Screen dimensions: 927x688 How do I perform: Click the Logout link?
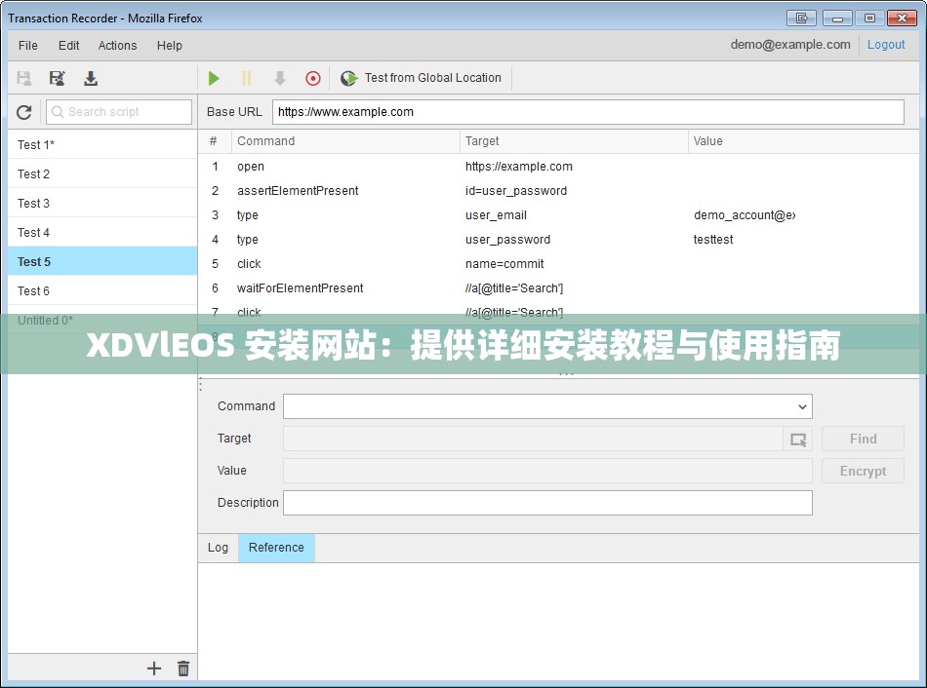pyautogui.click(x=885, y=44)
